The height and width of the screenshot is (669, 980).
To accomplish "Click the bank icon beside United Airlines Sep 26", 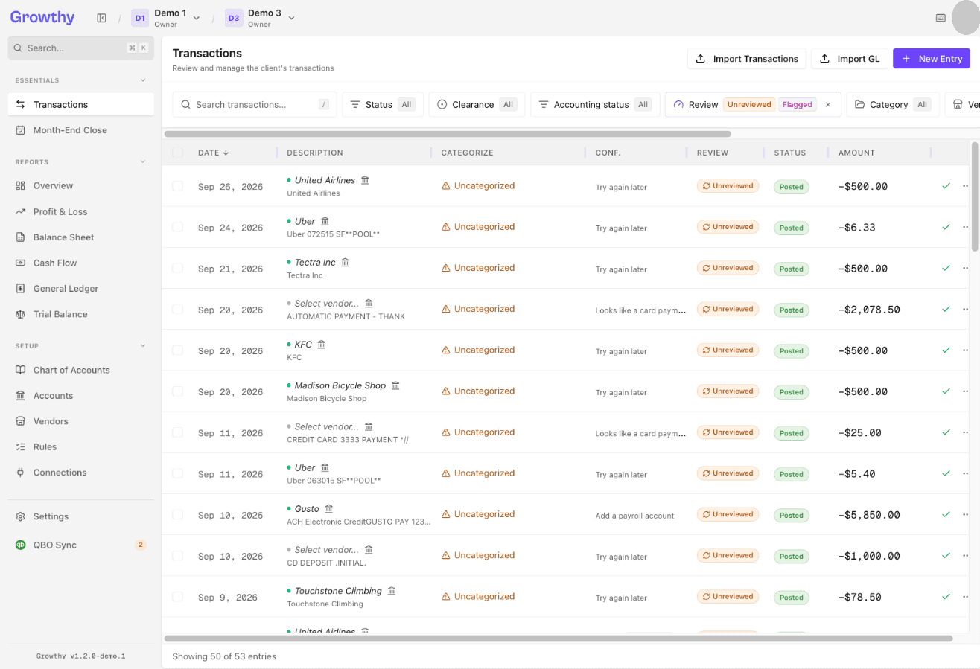I will point(365,180).
